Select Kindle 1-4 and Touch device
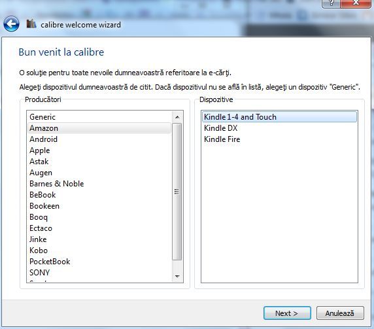Image resolution: width=374 pixels, height=329 pixels. [x=279, y=117]
